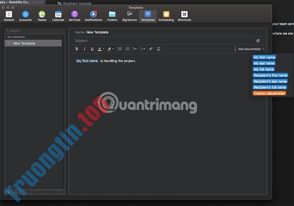Click into the Subject field
Image resolution: width=294 pixels, height=206 pixels.
click(x=167, y=41)
